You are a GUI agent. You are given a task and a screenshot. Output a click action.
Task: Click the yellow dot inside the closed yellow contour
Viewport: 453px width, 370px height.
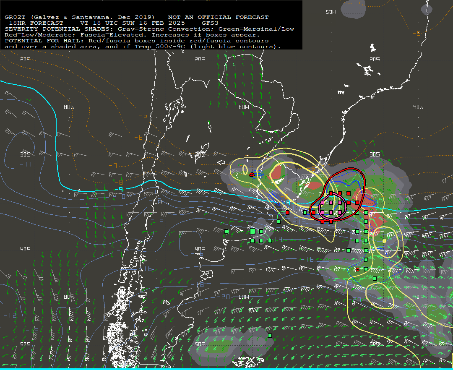(x=384, y=241)
